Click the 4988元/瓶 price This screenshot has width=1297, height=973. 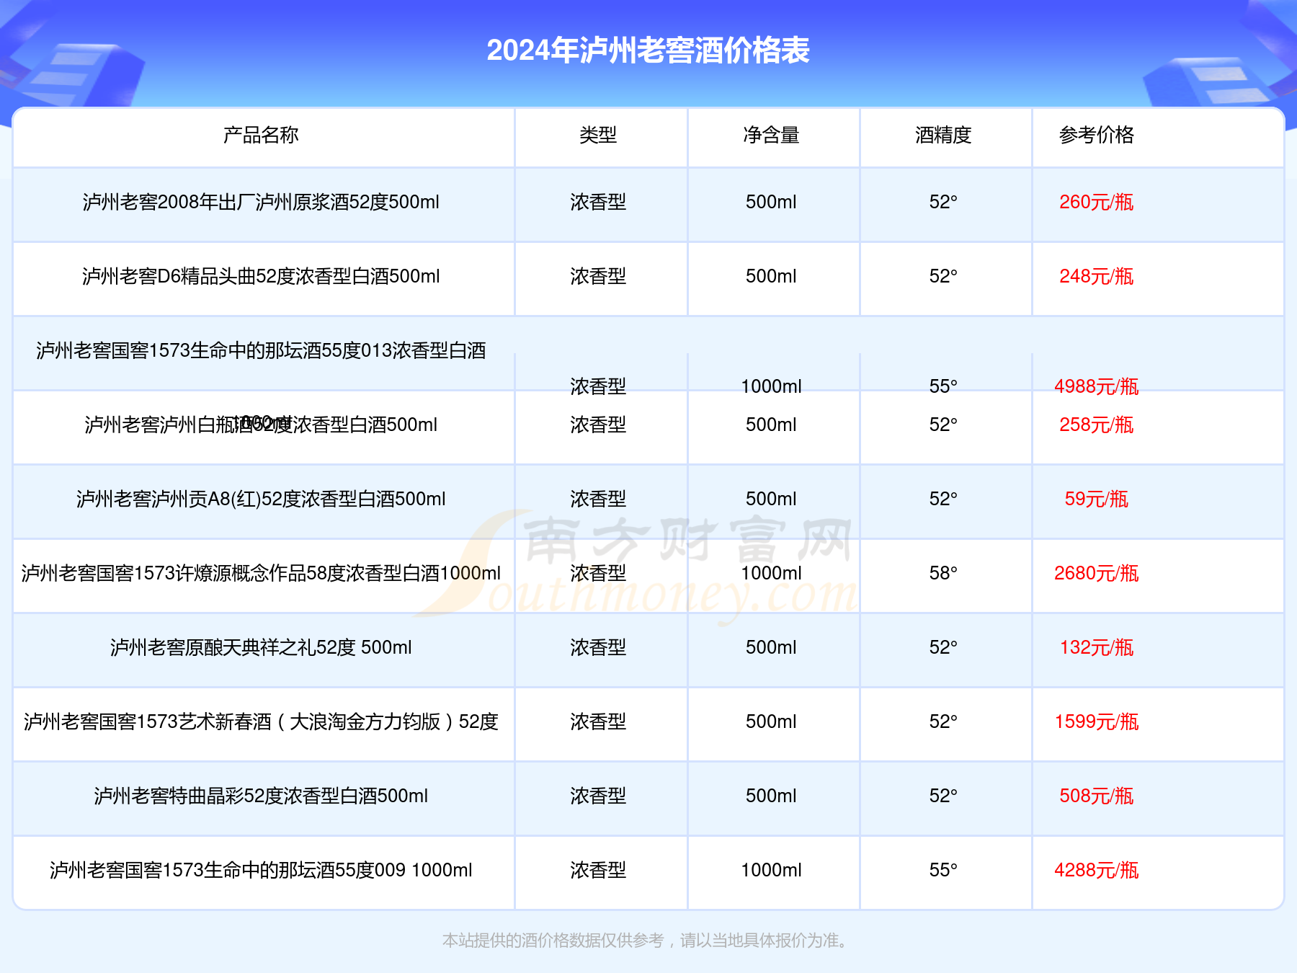1096,386
